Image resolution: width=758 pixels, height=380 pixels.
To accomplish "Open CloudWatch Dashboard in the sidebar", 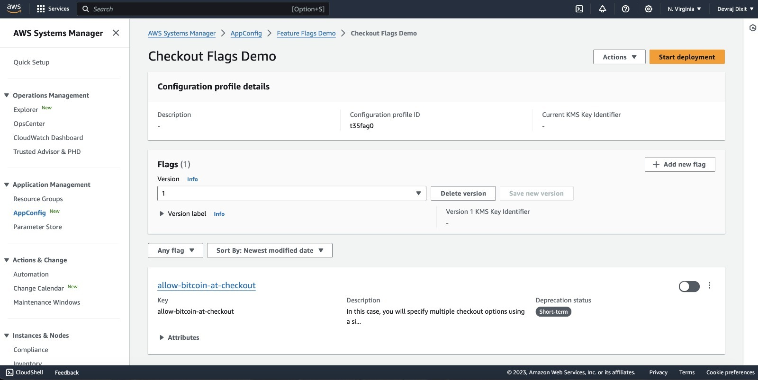I will pos(48,138).
